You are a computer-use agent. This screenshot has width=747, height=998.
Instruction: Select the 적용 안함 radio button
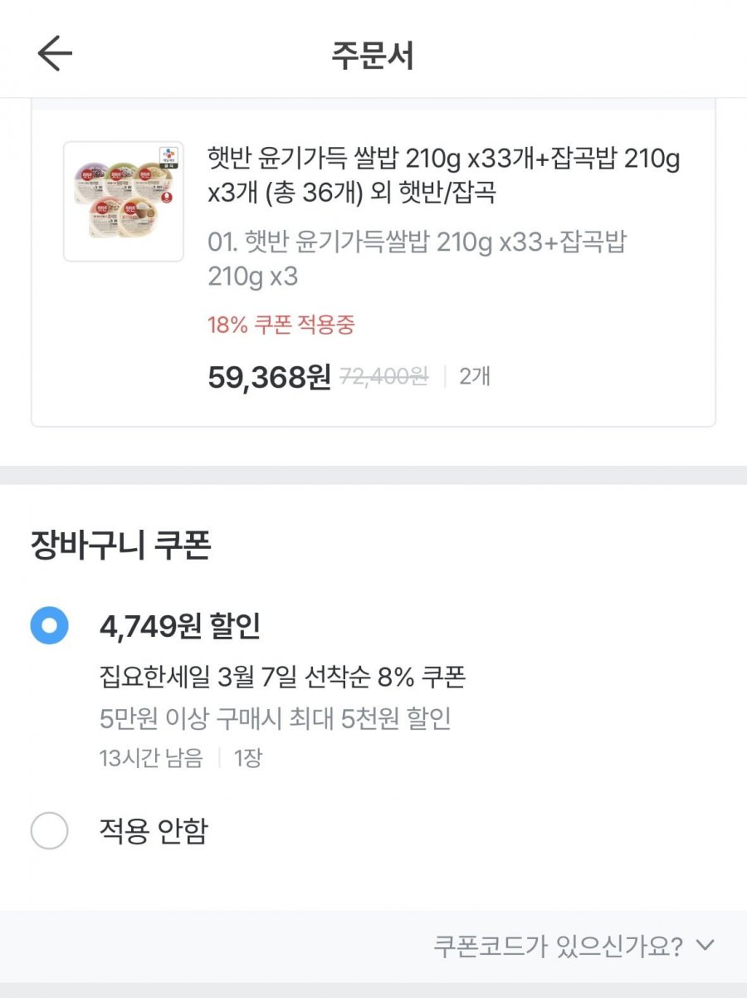49,830
